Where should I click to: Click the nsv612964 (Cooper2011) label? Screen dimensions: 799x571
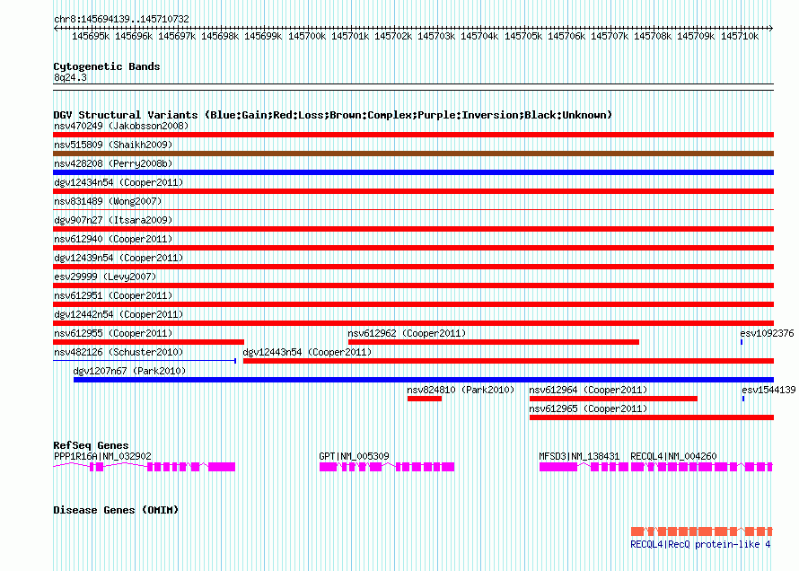tap(588, 390)
